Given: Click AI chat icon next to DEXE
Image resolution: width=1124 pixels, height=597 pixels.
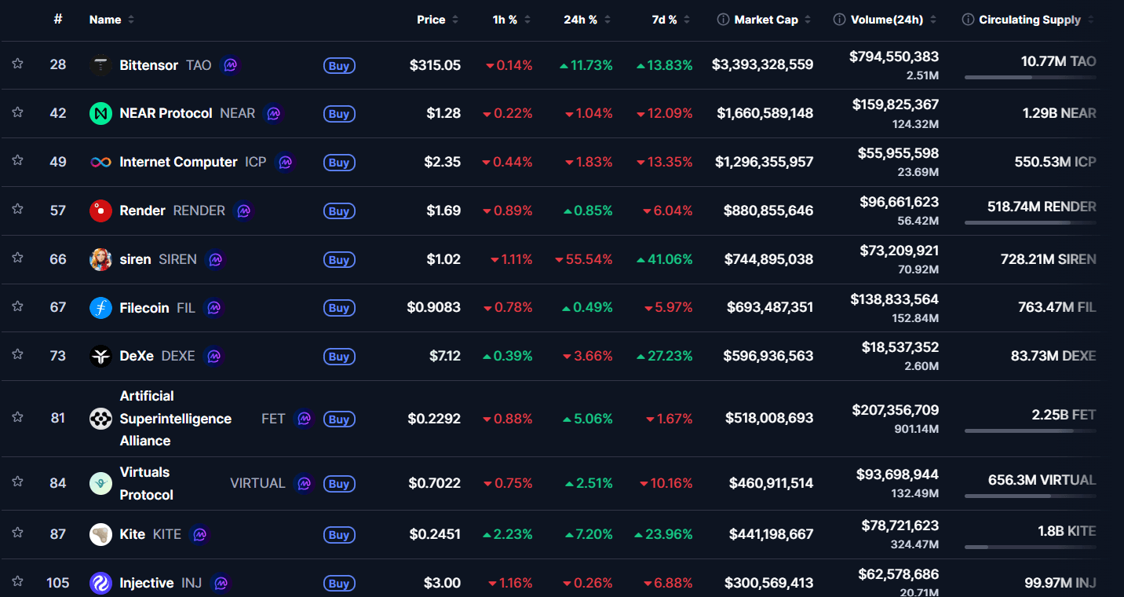Looking at the screenshot, I should coord(213,357).
